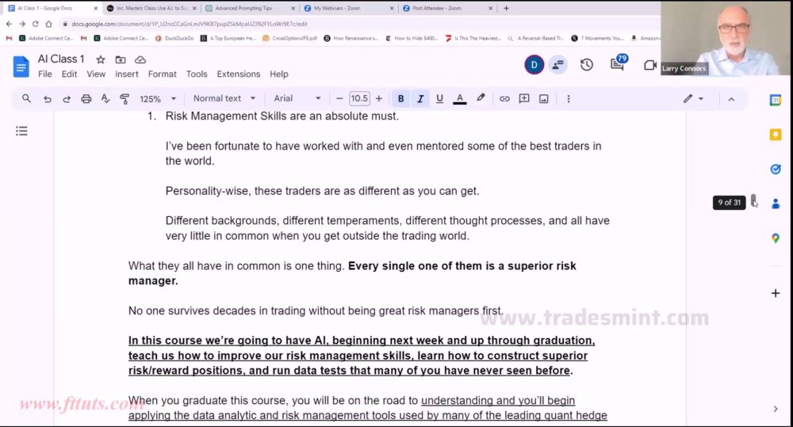Toggle italic formatting
Screen dimensions: 793x427
[x=419, y=98]
